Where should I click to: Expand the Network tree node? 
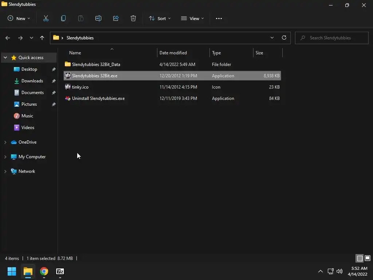click(5, 171)
